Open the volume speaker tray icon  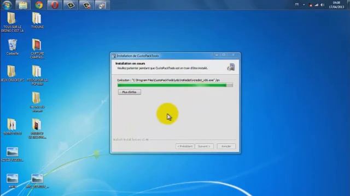point(322,5)
